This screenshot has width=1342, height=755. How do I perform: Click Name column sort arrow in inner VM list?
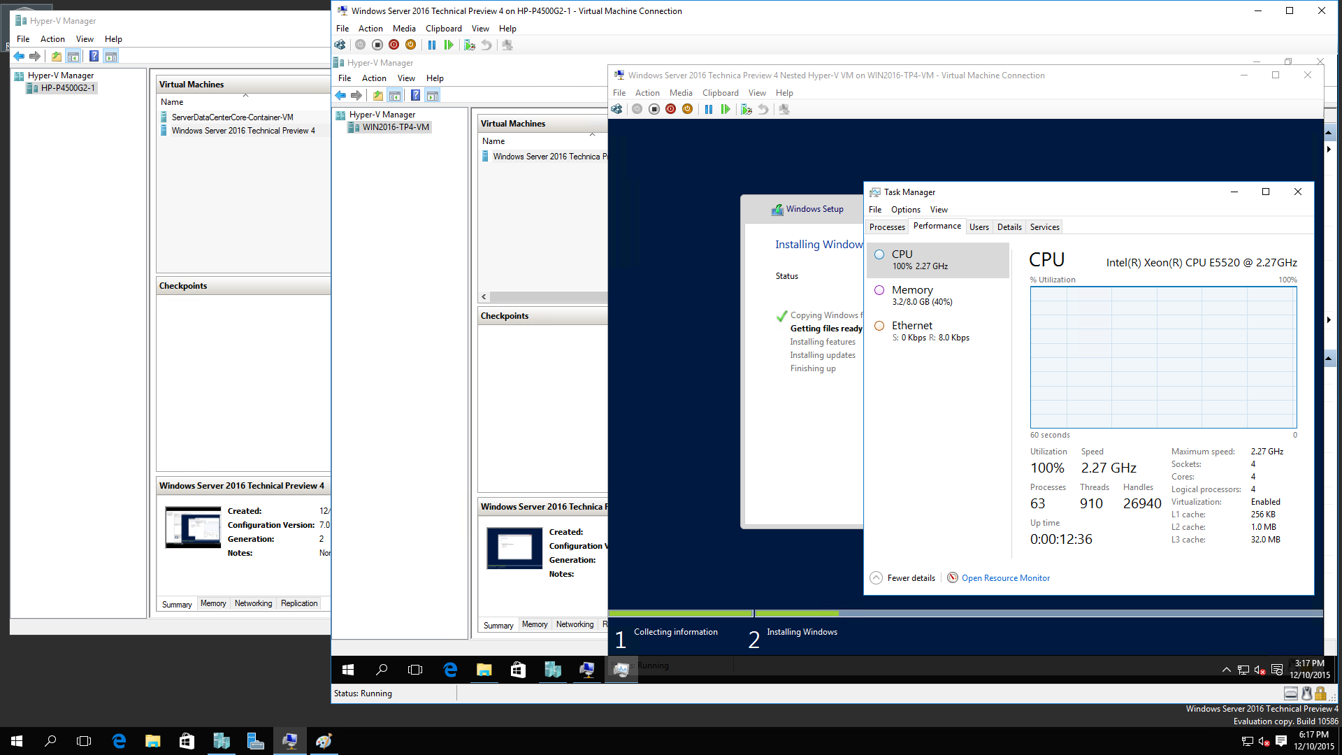click(592, 134)
